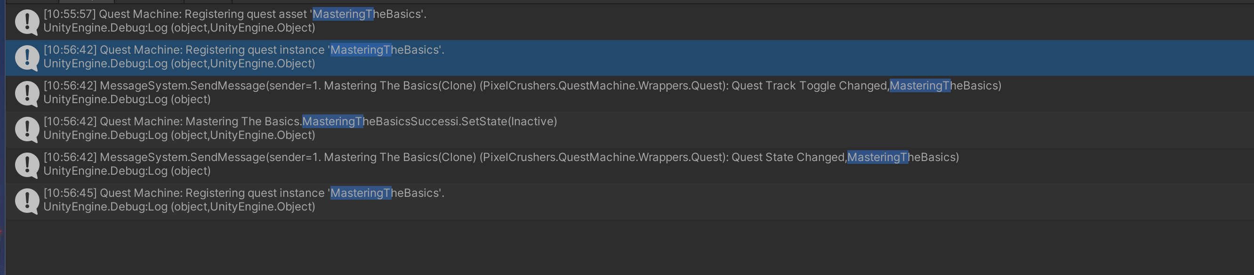The height and width of the screenshot is (275, 1254).
Task: Click the highlighted 'MasteringT' match in the 10:55:57 entry
Action: point(343,14)
